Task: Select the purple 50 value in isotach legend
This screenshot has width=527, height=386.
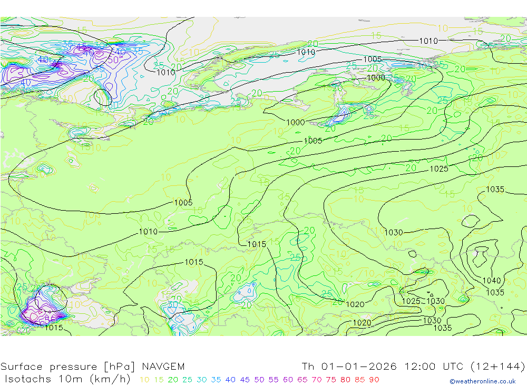Action: pyautogui.click(x=259, y=380)
